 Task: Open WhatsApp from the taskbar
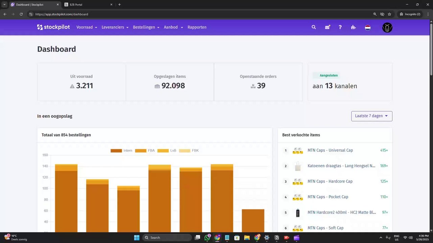pos(207,238)
